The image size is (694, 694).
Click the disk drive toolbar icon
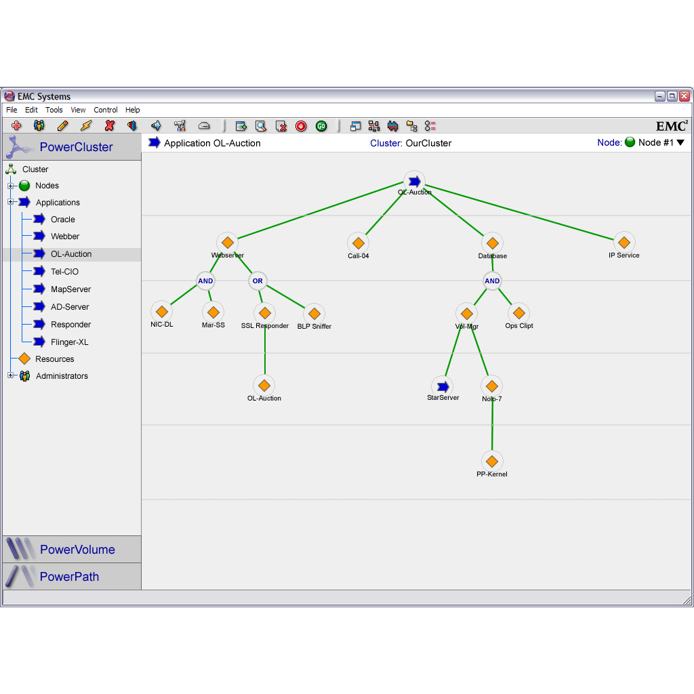point(204,125)
